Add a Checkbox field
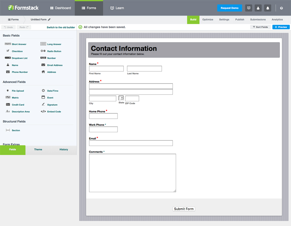Screen dimensions: 291x226 (x=15, y=51)
